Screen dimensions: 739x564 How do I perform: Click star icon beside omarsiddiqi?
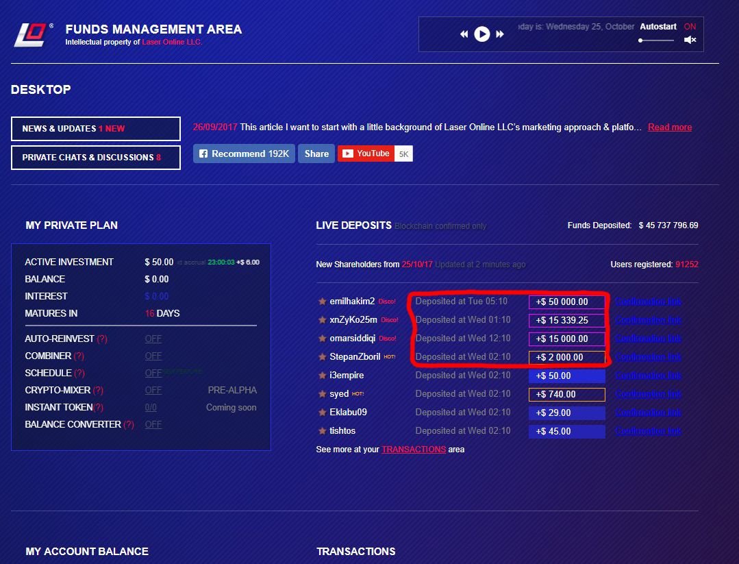tap(323, 339)
